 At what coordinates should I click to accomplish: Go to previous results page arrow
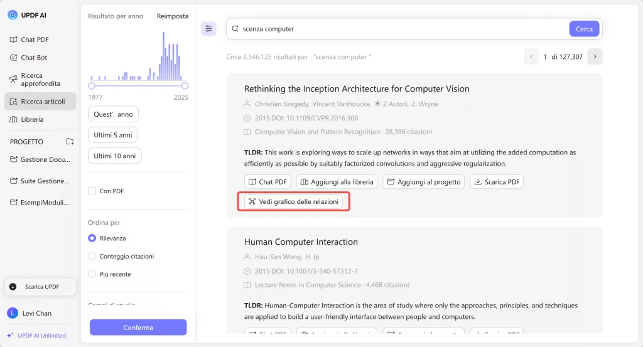tap(531, 56)
